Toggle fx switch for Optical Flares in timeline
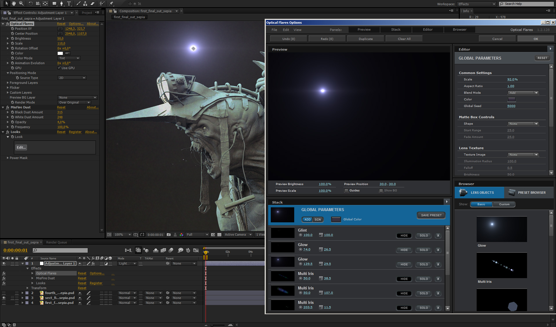Viewport: 556px width, 327px height. tap(4, 273)
